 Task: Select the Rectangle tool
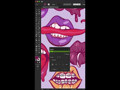pyautogui.click(x=36, y=18)
